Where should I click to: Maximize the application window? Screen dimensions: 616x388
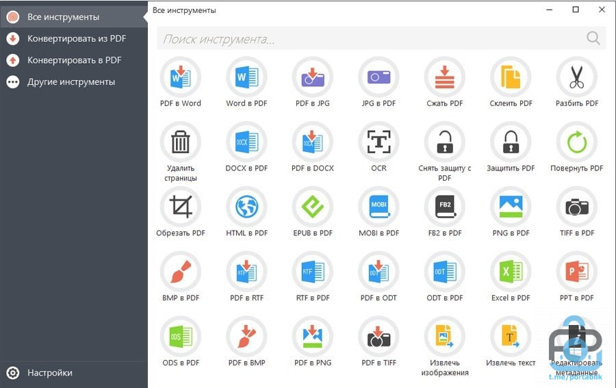pyautogui.click(x=576, y=10)
